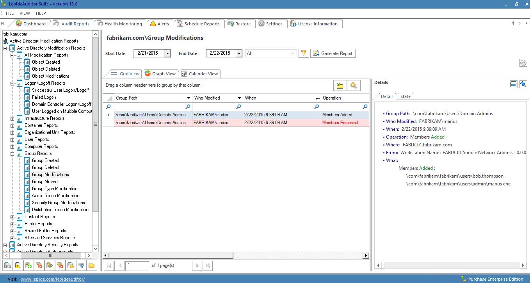Click the filter icon in Operation column
This screenshot has height=283, width=530.
tap(365, 107)
